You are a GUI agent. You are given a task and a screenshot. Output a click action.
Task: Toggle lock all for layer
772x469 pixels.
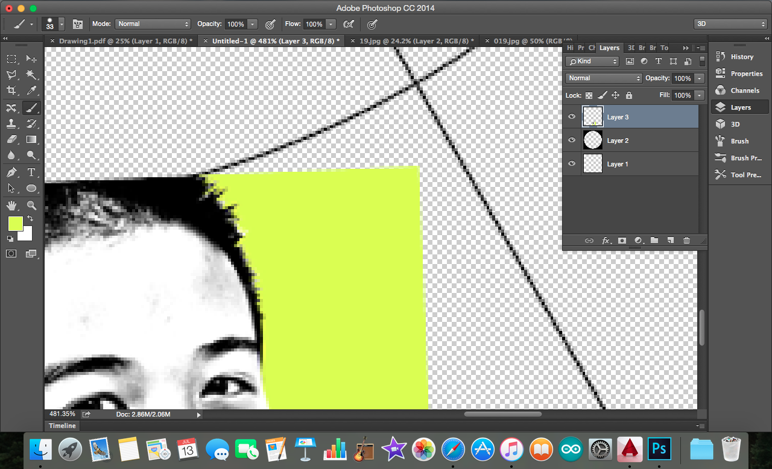(629, 95)
